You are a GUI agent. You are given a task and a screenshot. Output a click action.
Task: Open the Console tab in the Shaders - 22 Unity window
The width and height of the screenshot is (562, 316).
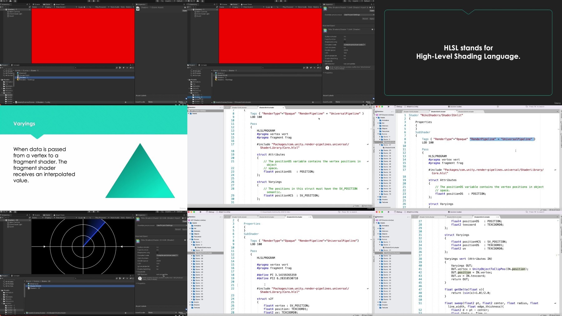click(16, 276)
